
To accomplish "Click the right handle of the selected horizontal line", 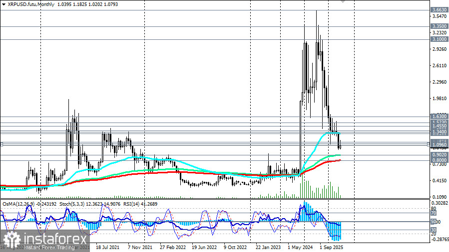I will [x=429, y=144].
